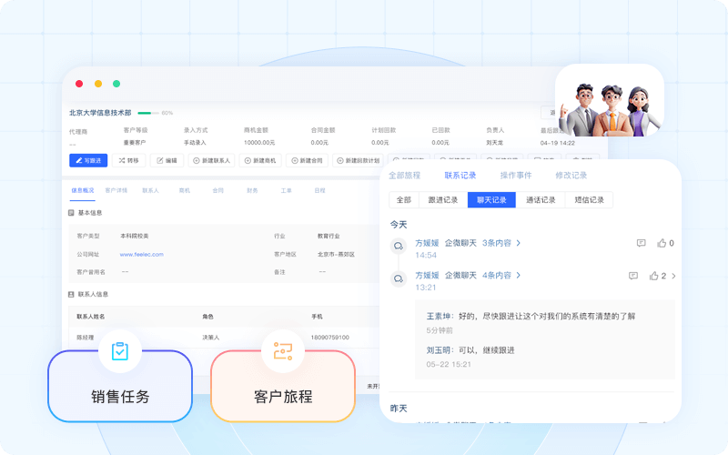Click the arrow right of the 13:21 thumbs-up
The image size is (728, 455).
click(673, 276)
